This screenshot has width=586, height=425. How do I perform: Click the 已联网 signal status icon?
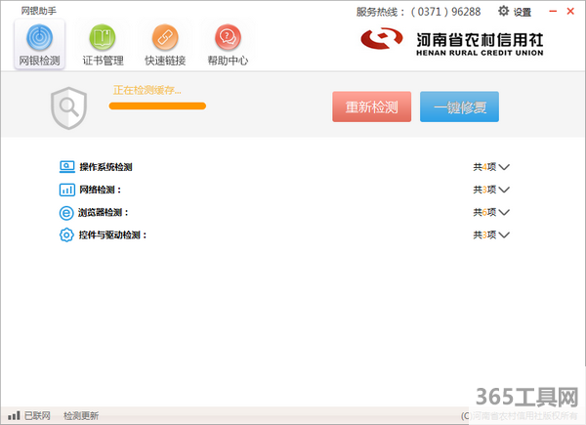point(15,416)
